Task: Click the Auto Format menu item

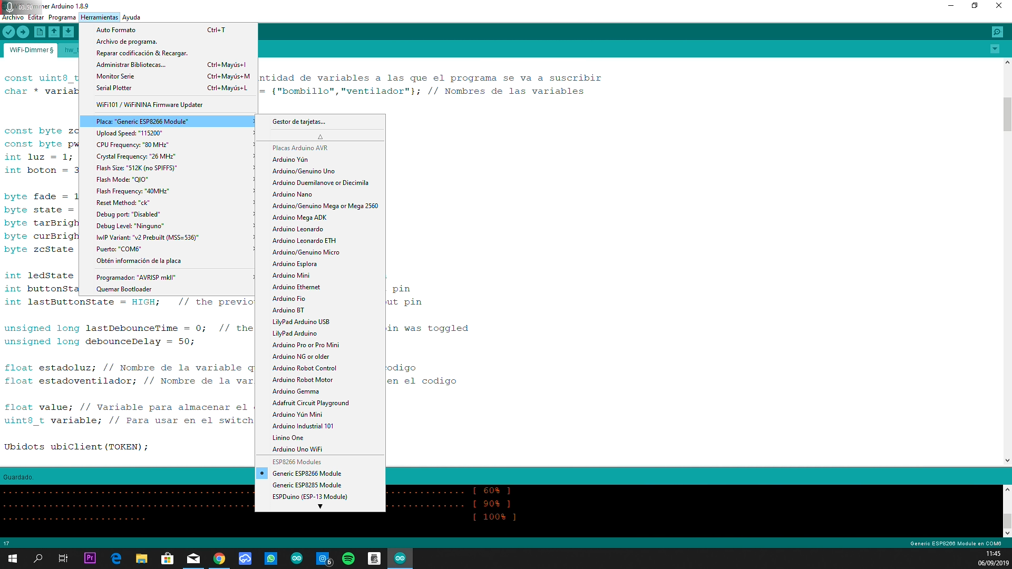Action: (x=116, y=29)
